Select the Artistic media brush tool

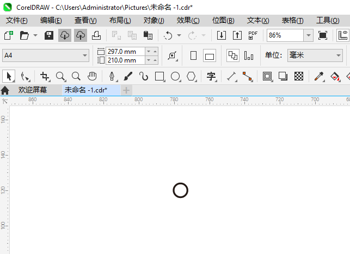(x=128, y=76)
